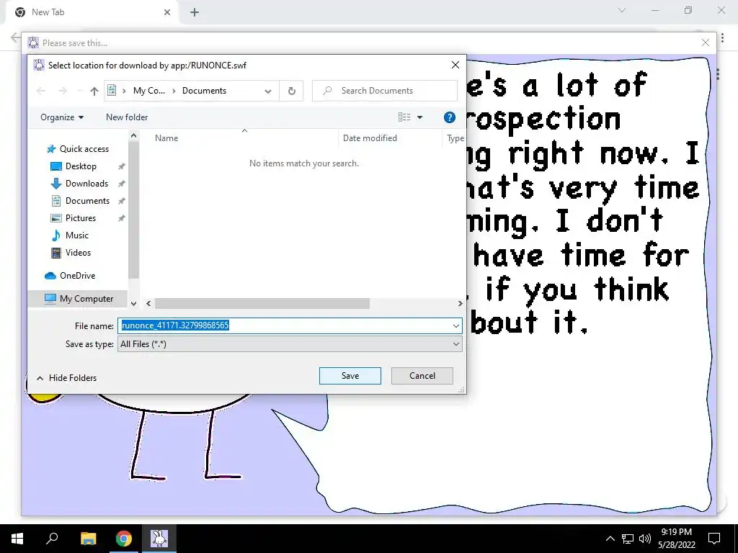Refresh the Documents folder listing
The image size is (738, 553).
(x=291, y=91)
